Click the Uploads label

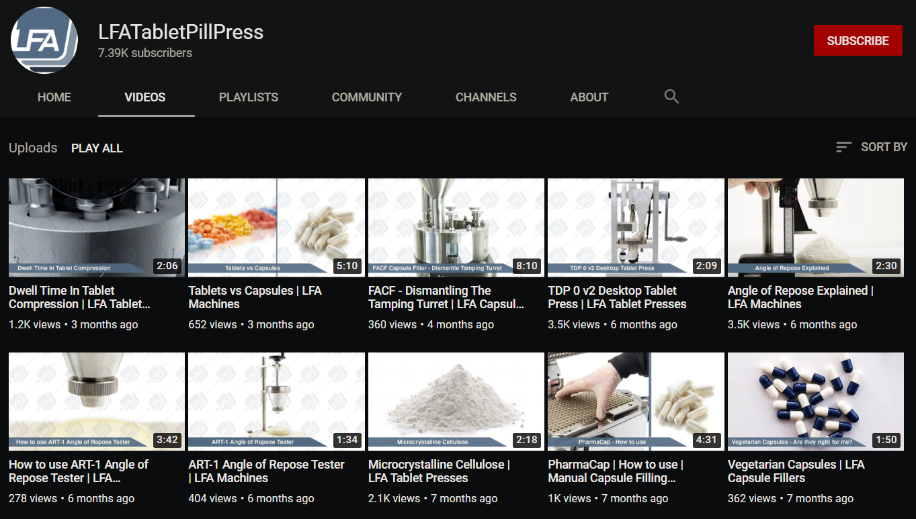33,148
